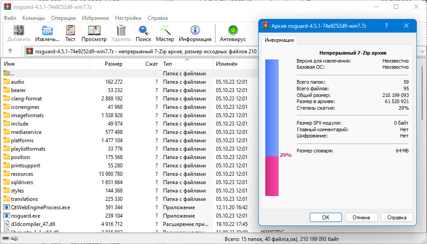Sort by Сжат column header
This screenshot has height=244, width=427.
(142, 64)
